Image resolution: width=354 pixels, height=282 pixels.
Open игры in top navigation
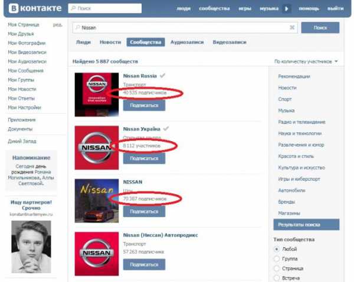coord(245,9)
